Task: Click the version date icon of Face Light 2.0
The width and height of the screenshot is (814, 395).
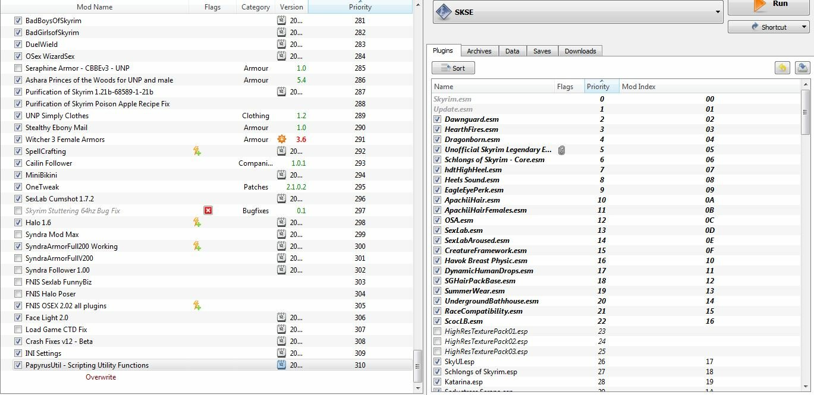Action: (x=281, y=317)
